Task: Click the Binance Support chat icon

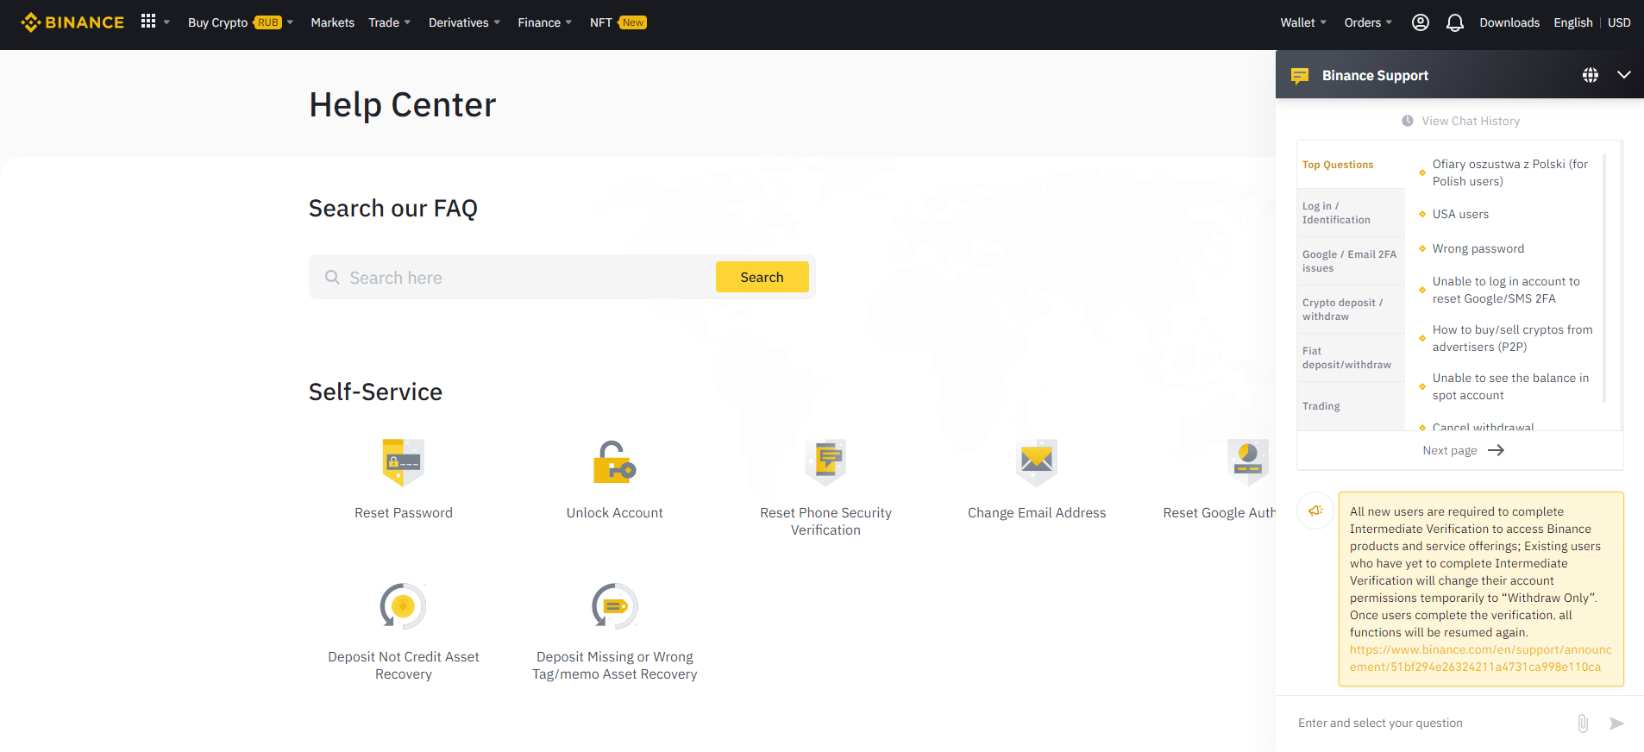Action: [x=1300, y=76]
